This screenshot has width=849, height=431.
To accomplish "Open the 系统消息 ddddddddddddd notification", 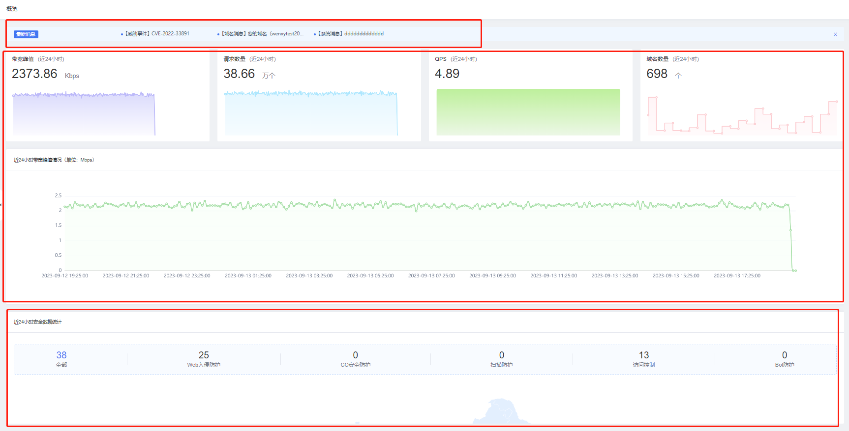I will click(x=350, y=34).
